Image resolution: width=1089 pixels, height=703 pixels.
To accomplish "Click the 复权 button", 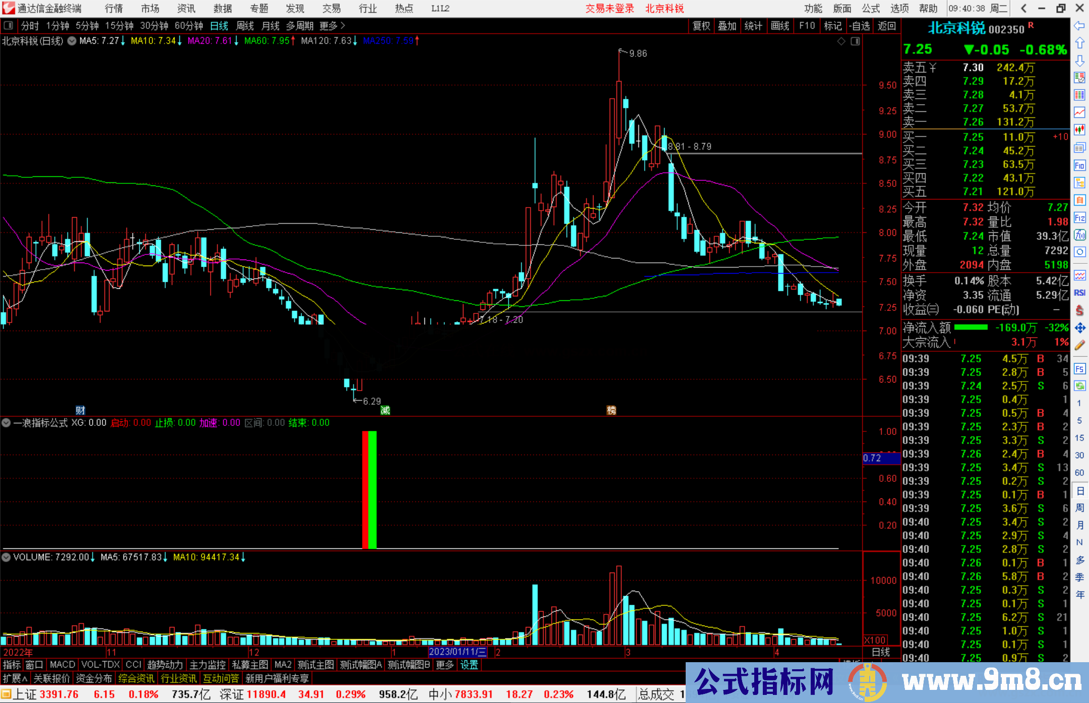I will (x=701, y=26).
